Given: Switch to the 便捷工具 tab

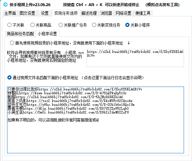Looking at the screenshot, I should [x=143, y=13].
